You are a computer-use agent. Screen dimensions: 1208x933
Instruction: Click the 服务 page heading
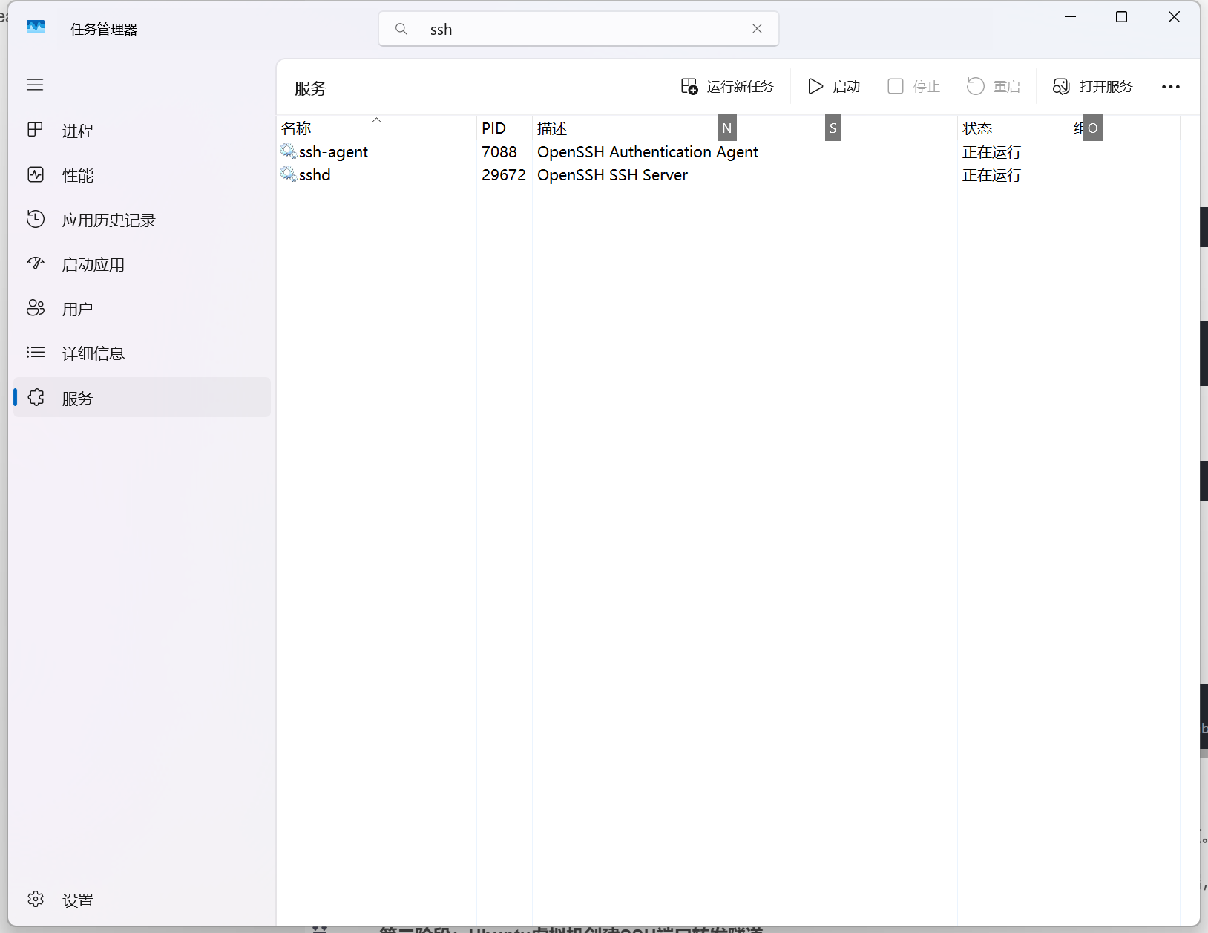310,88
